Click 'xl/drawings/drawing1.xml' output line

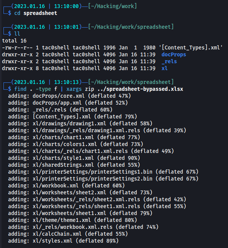click(x=80, y=123)
